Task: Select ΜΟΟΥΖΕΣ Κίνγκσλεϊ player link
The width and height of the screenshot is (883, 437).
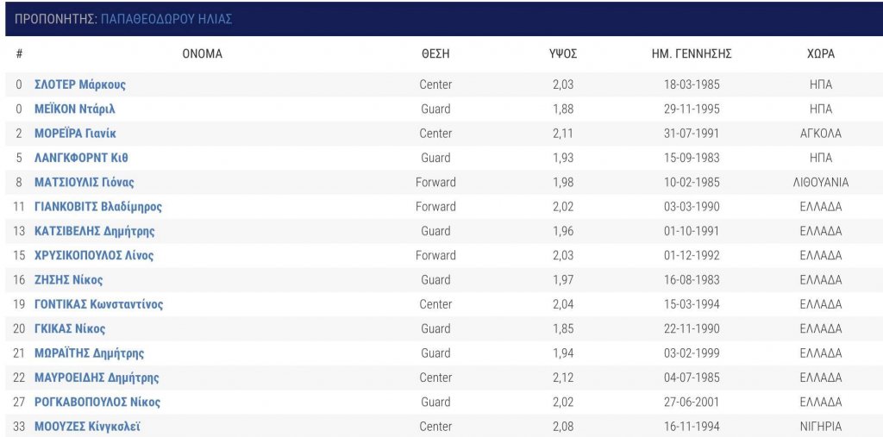Action: (x=87, y=427)
